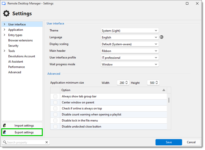The width and height of the screenshot is (205, 150).
Task: Click the search magnifier icon
Action: (x=5, y=143)
